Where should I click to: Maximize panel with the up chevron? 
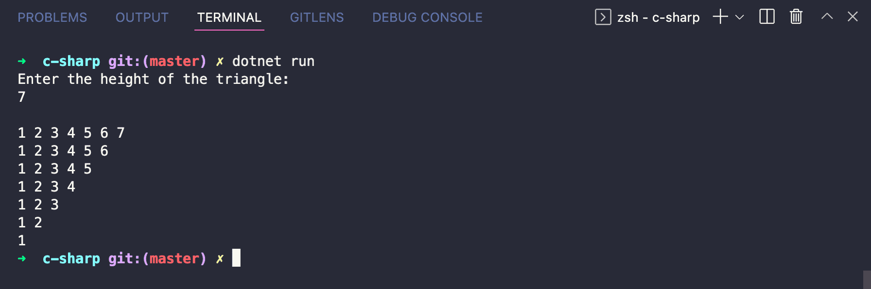tap(827, 17)
